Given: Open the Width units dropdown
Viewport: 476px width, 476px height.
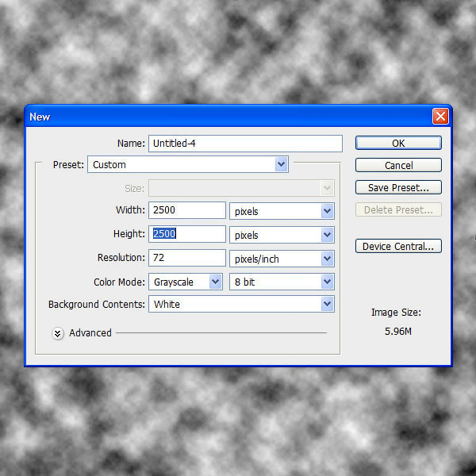Looking at the screenshot, I should [282, 211].
